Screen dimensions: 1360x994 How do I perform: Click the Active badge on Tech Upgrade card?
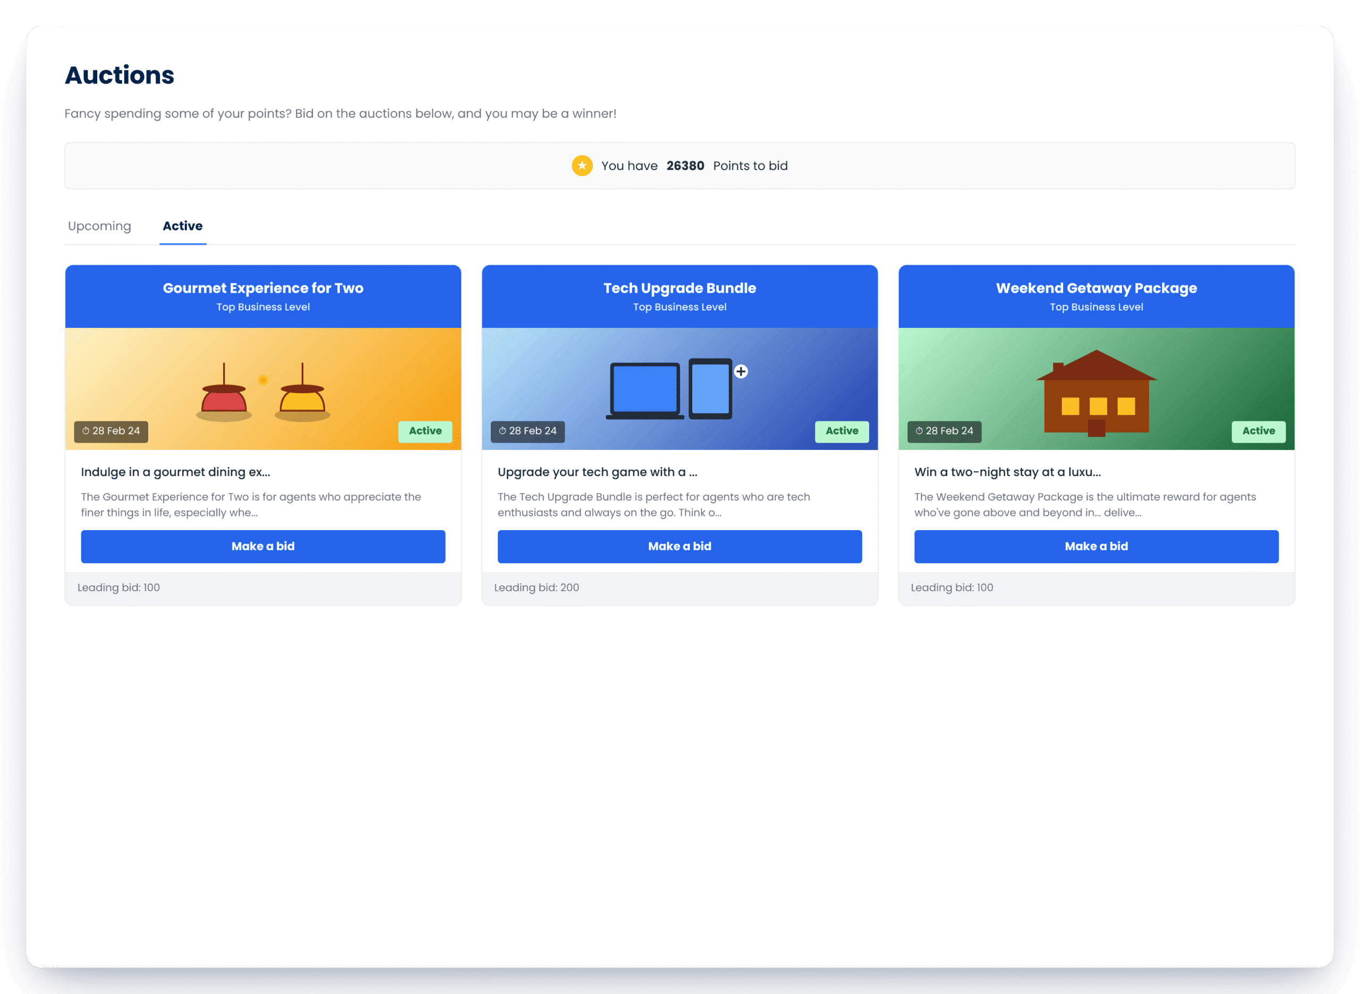(841, 431)
